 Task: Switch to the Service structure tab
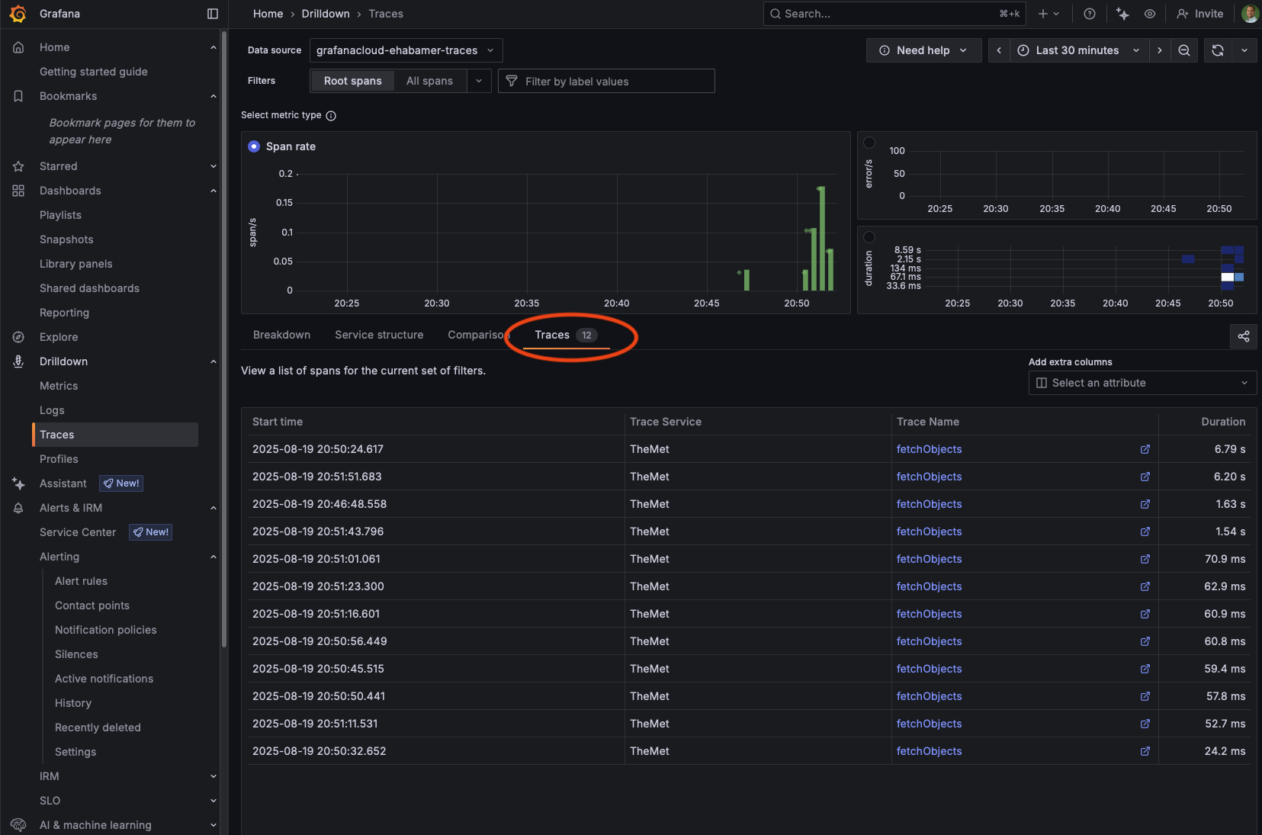[x=379, y=335]
